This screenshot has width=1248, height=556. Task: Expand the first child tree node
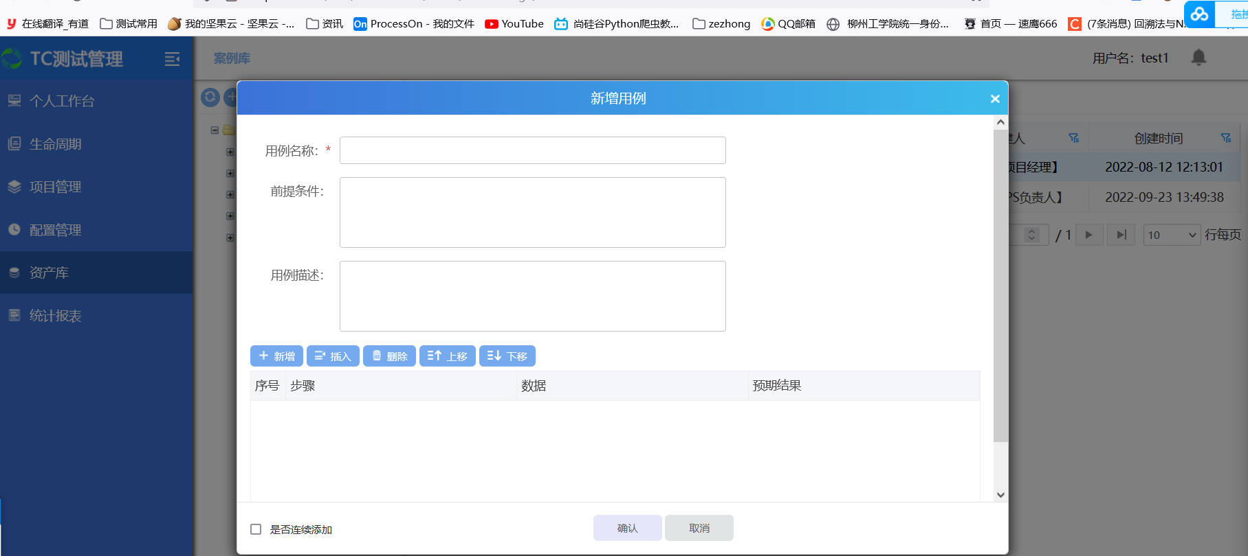[x=230, y=152]
